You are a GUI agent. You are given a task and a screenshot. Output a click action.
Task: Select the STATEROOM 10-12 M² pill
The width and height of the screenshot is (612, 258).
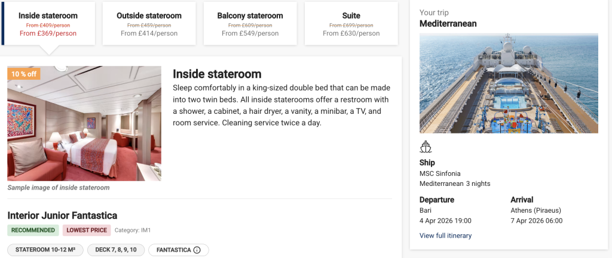pos(45,250)
